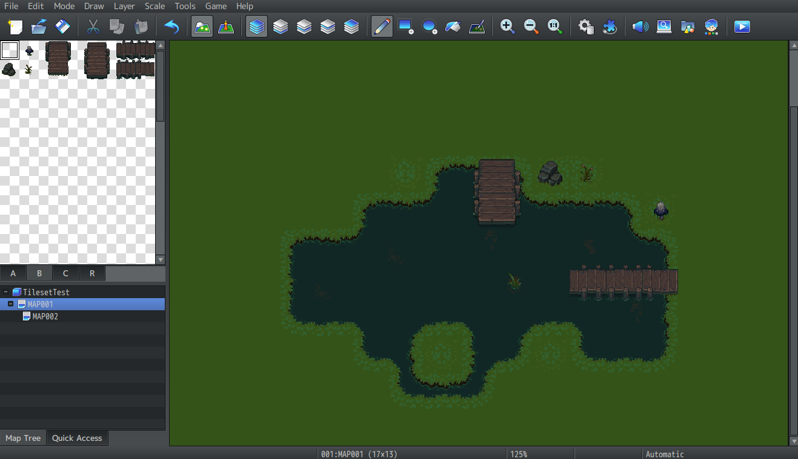
Task: Select the Layer 4 button
Action: pos(351,27)
